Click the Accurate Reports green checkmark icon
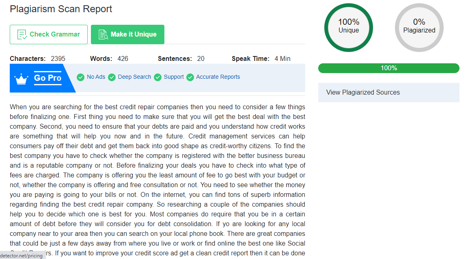This screenshot has width=468, height=259. tap(190, 77)
